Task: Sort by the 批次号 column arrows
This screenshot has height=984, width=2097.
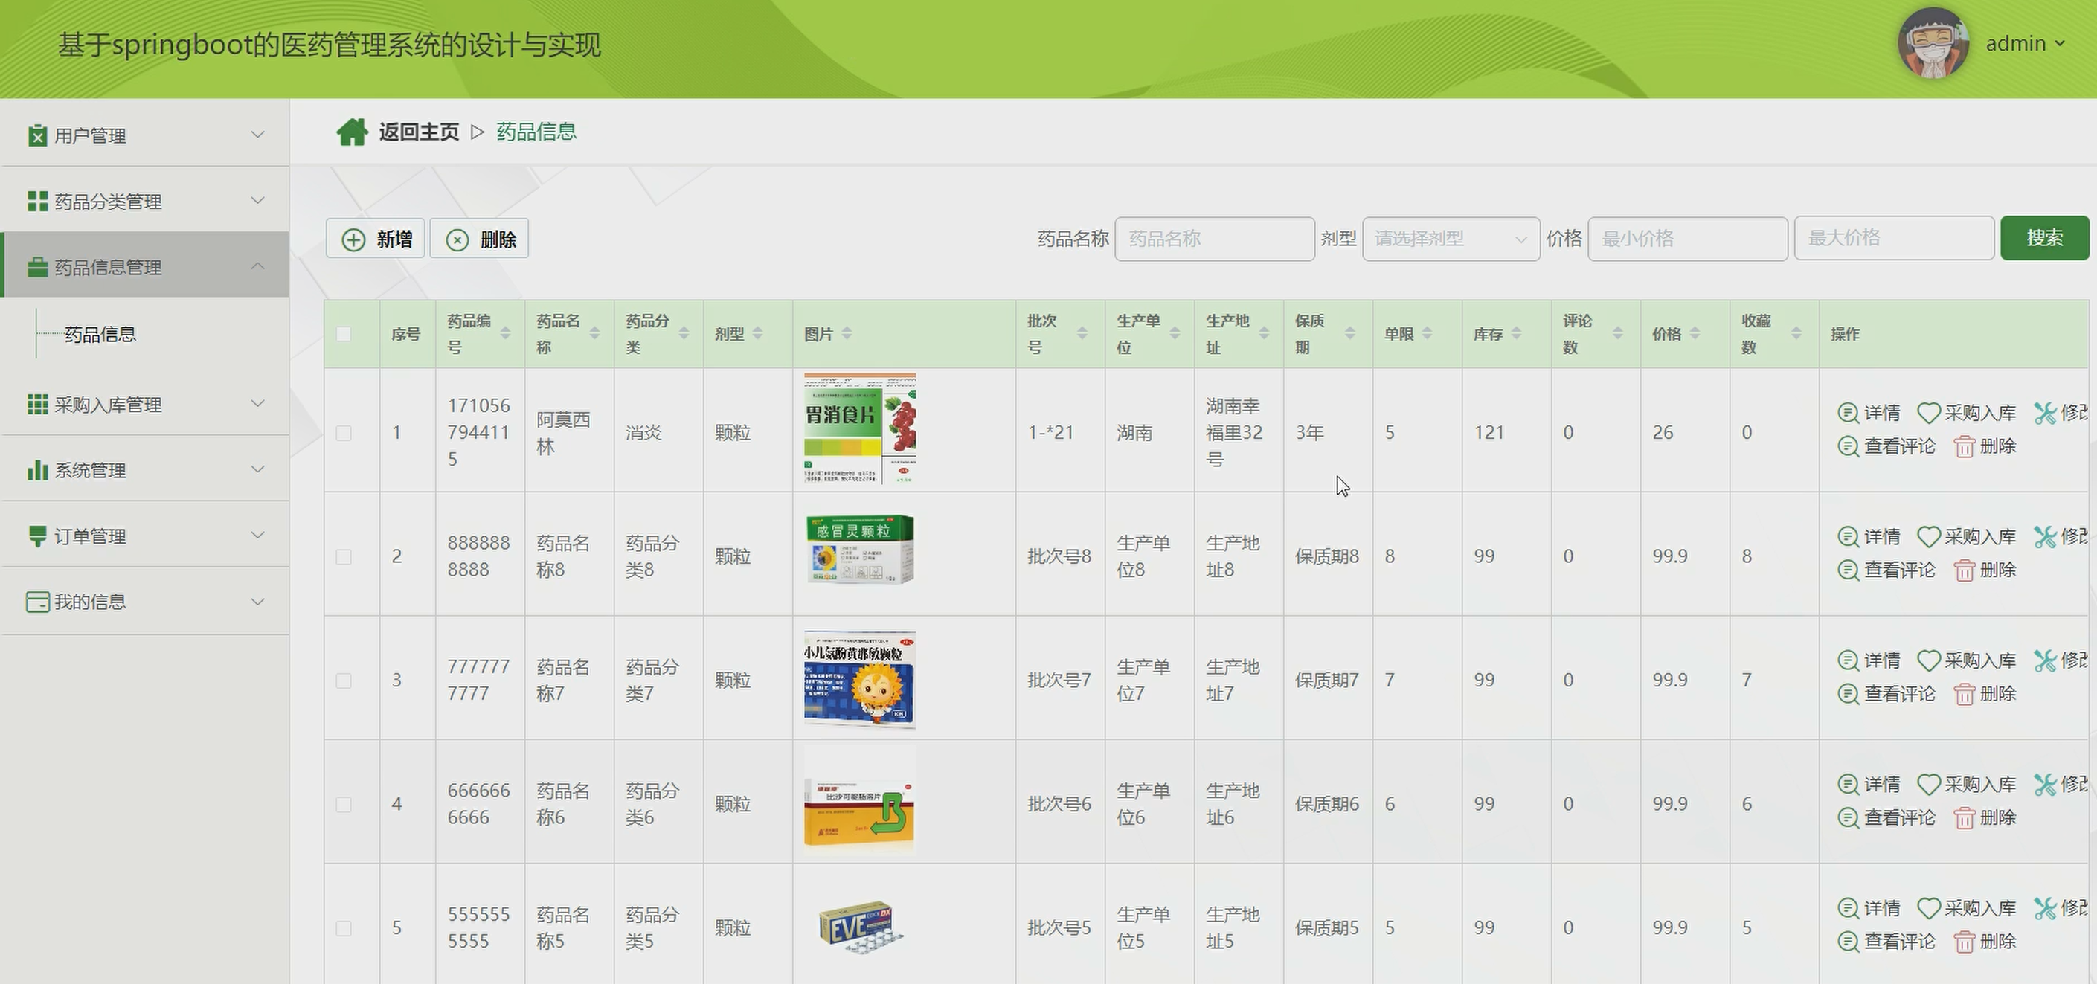Action: click(1082, 334)
